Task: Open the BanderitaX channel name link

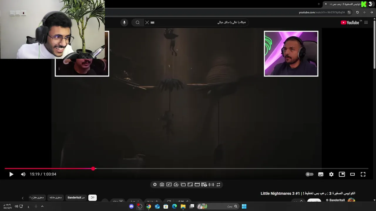Action: pos(337,200)
